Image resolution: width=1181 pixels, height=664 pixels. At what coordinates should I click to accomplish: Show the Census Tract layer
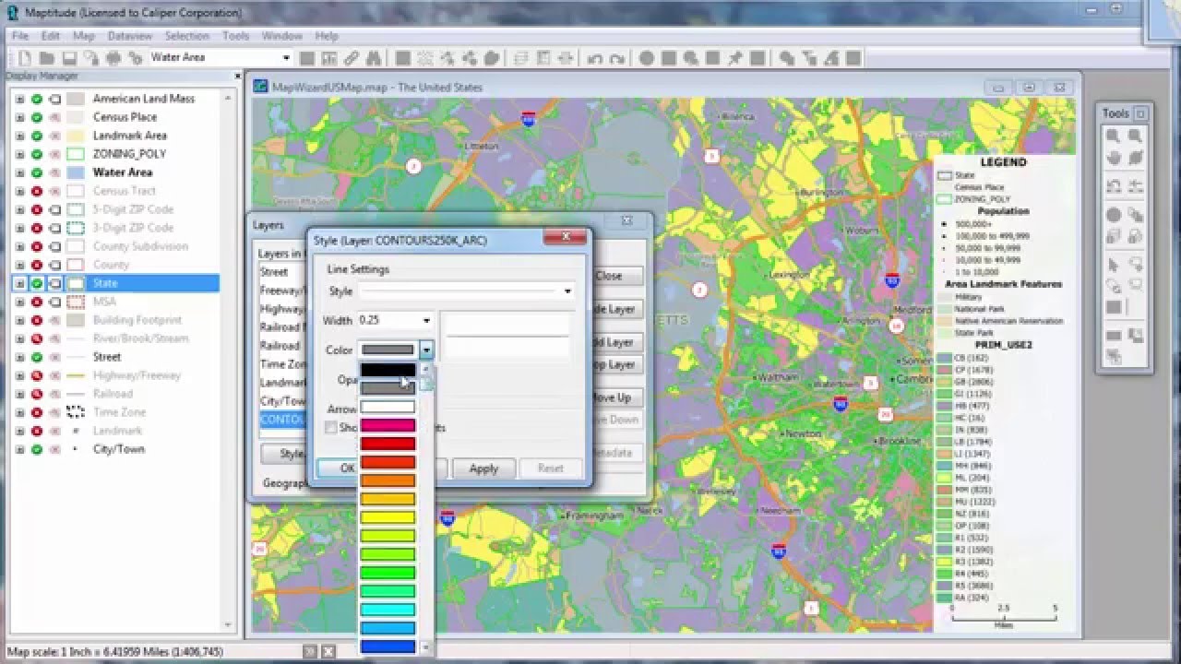click(x=37, y=191)
